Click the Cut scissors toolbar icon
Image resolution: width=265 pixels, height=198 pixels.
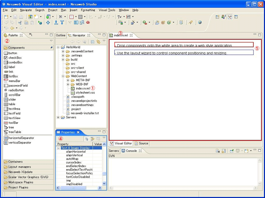click(x=20, y=23)
